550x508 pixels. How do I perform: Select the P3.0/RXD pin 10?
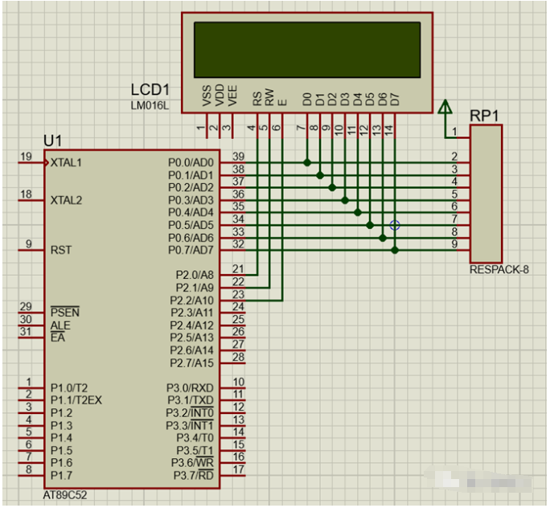(x=232, y=387)
